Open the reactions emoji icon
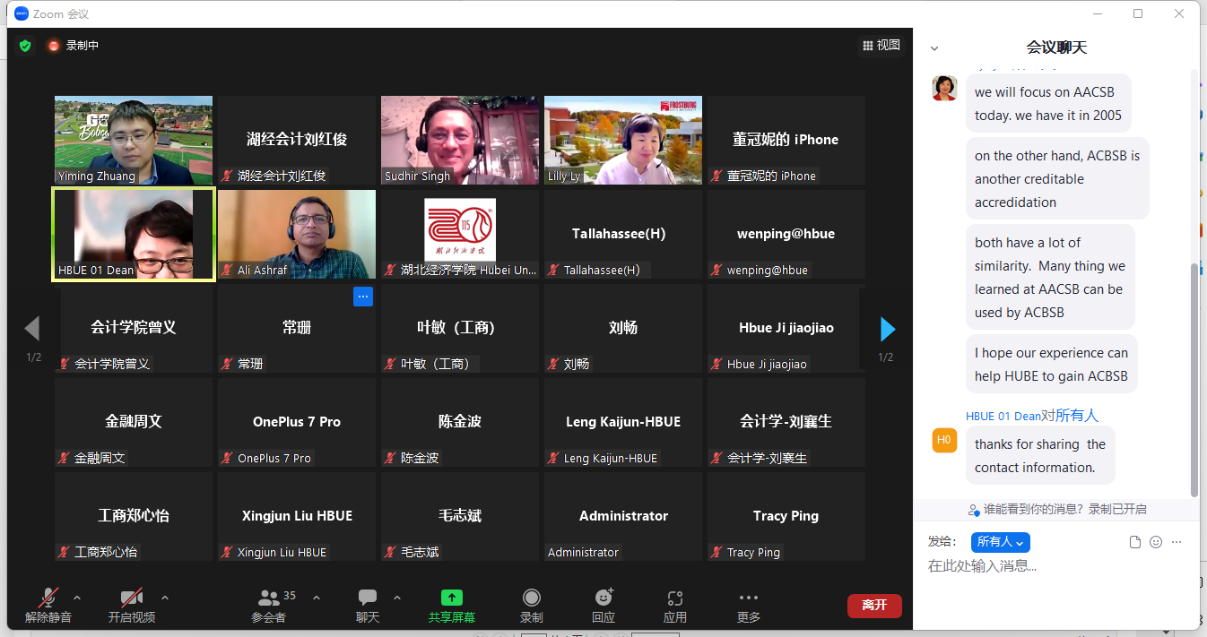 [x=603, y=598]
